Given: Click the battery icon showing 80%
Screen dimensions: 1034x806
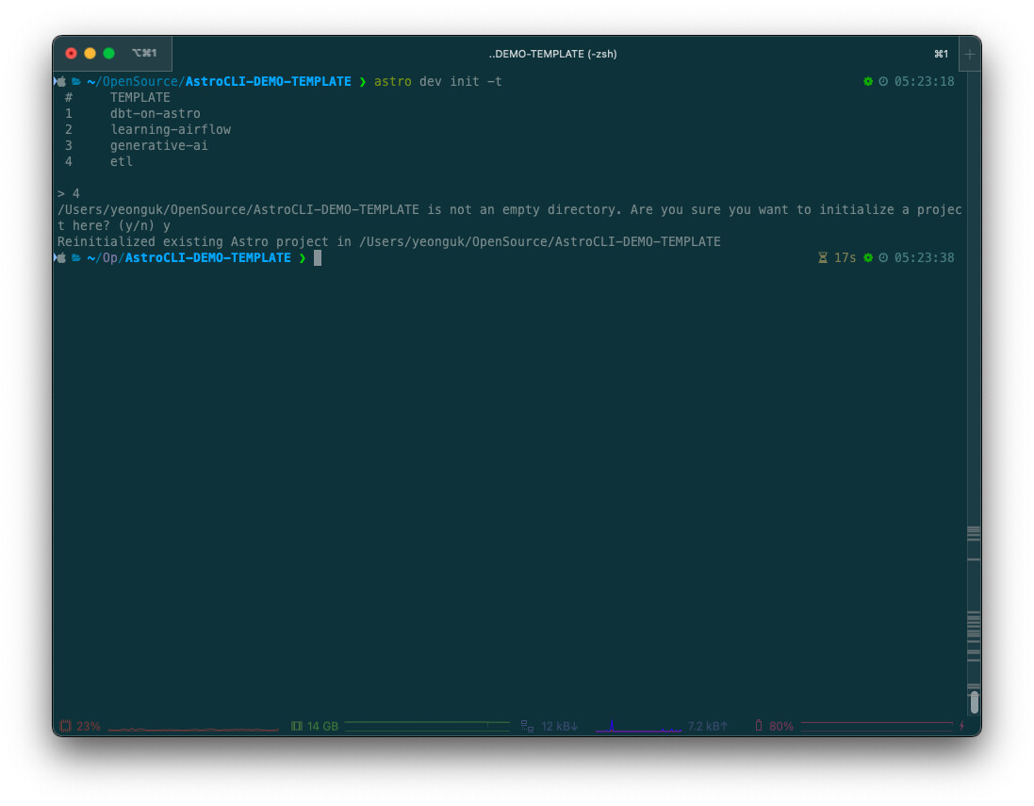Looking at the screenshot, I should click(x=759, y=726).
